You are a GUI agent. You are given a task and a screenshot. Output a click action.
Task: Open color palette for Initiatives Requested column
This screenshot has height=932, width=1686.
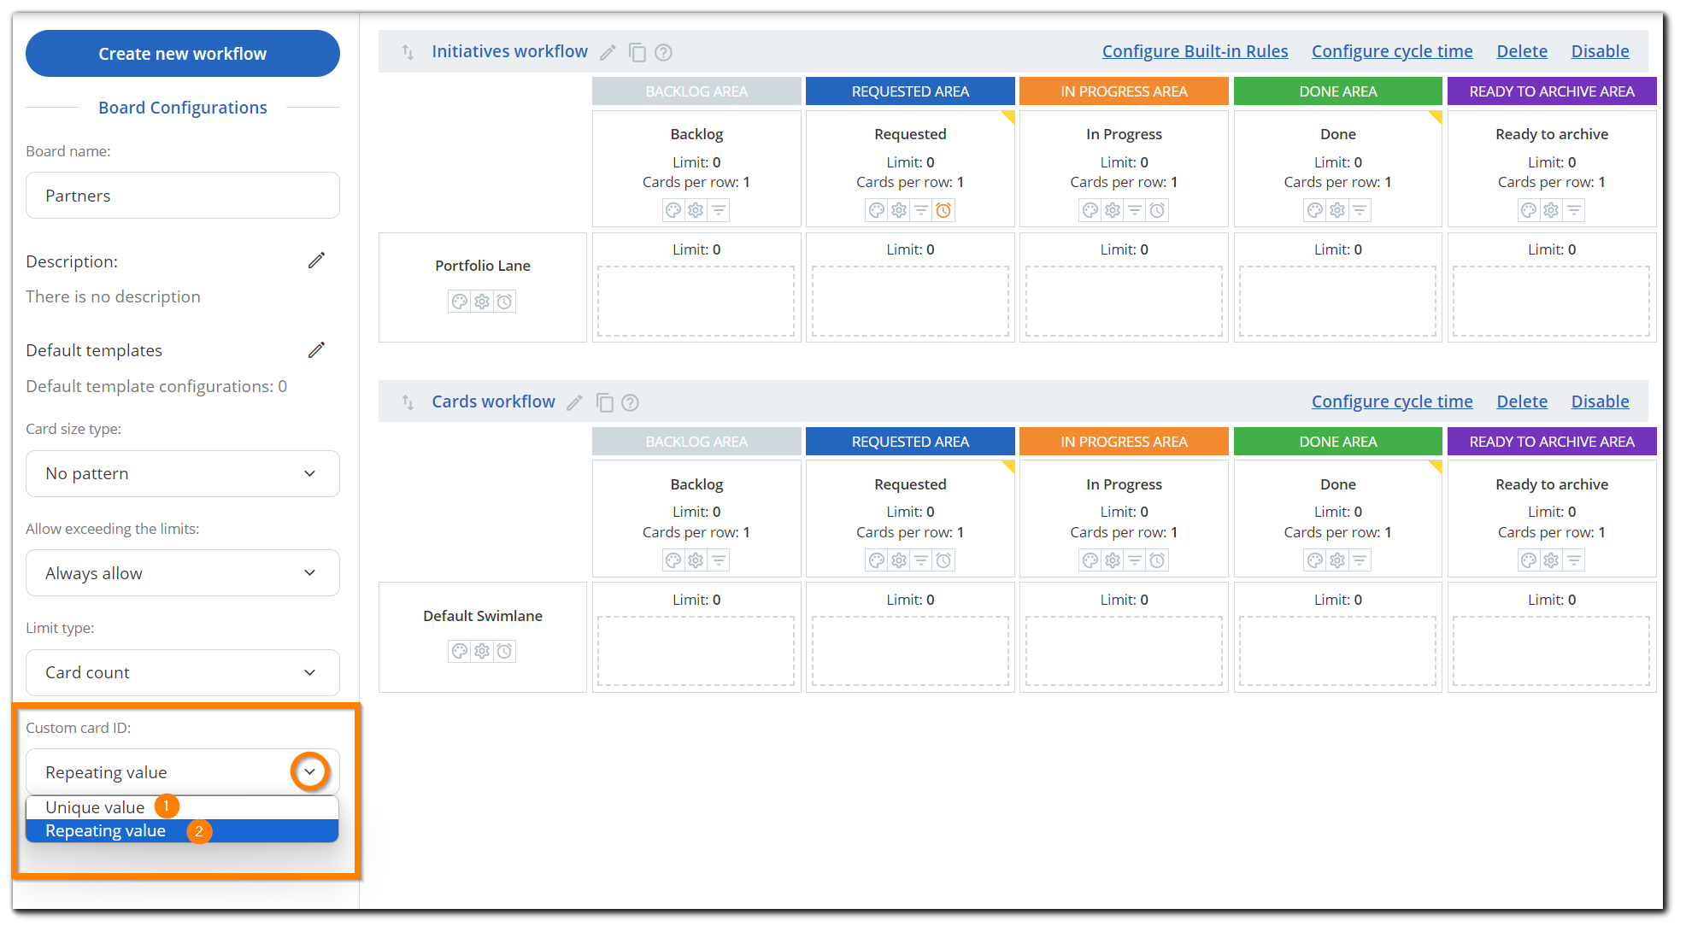point(877,210)
